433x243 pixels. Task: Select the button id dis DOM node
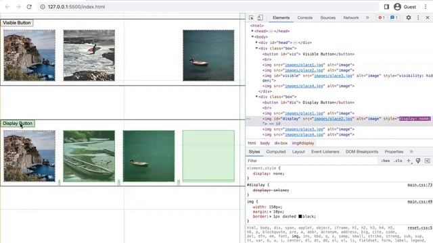point(309,103)
